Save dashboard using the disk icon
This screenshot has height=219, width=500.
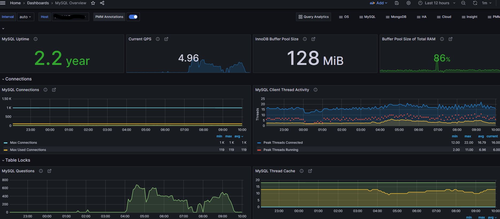[397, 3]
